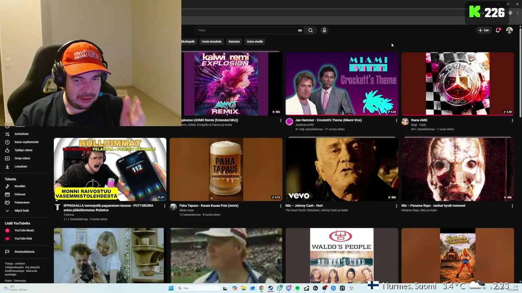Image resolution: width=522 pixels, height=293 pixels.
Task: Open the Windows Start menu
Action: tap(171, 288)
